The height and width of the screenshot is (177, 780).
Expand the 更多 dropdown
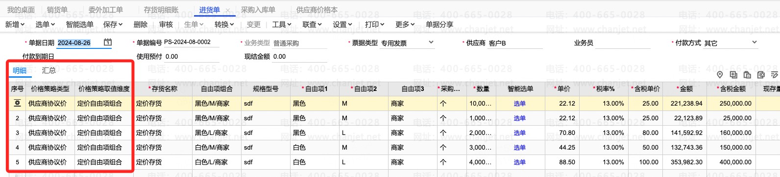[405, 24]
